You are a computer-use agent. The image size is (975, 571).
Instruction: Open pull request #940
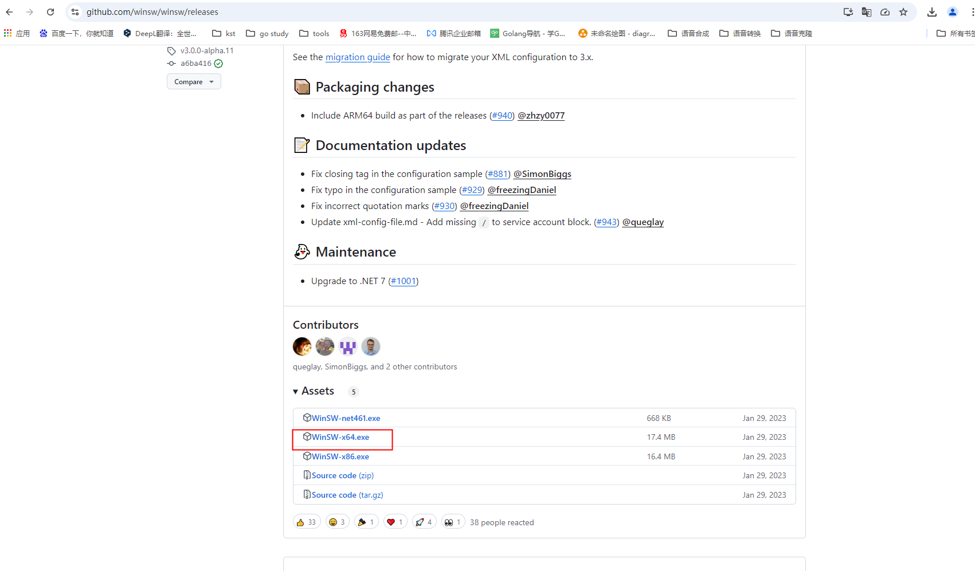[x=502, y=116]
